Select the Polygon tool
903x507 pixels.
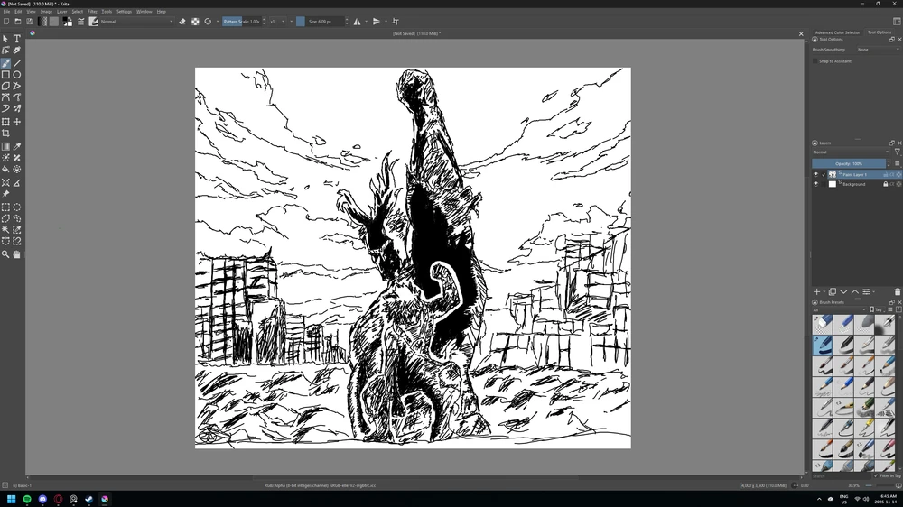tap(5, 86)
